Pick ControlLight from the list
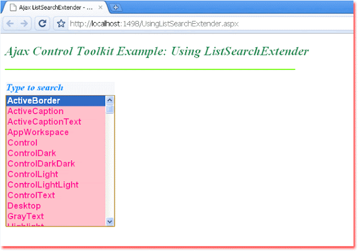361x251 pixels. click(x=56, y=174)
